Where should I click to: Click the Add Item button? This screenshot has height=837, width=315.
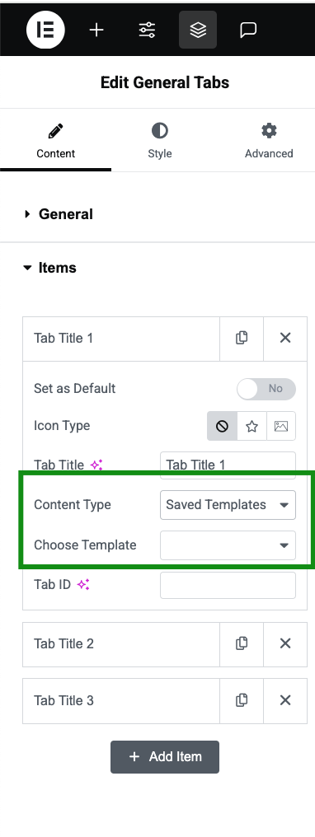pyautogui.click(x=165, y=757)
